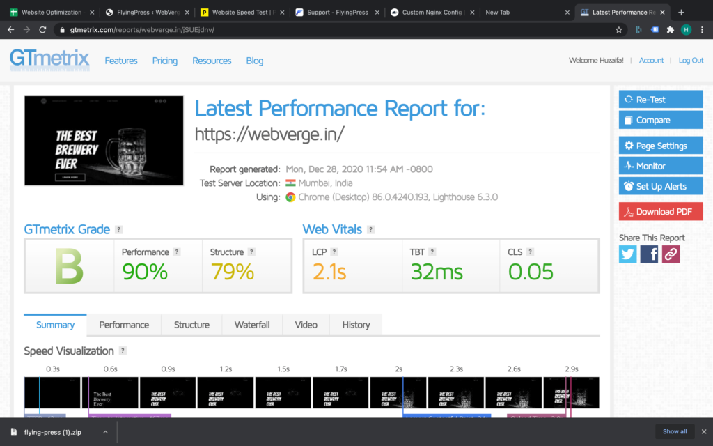Re-test the website with the Re-Test button
The height and width of the screenshot is (446, 713).
click(x=660, y=98)
